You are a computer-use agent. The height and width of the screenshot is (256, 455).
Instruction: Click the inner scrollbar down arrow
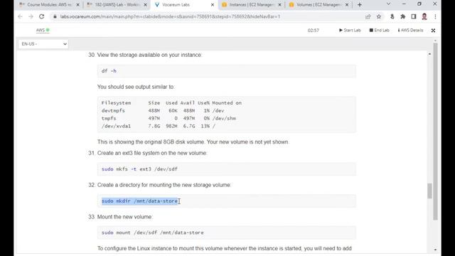435,250
